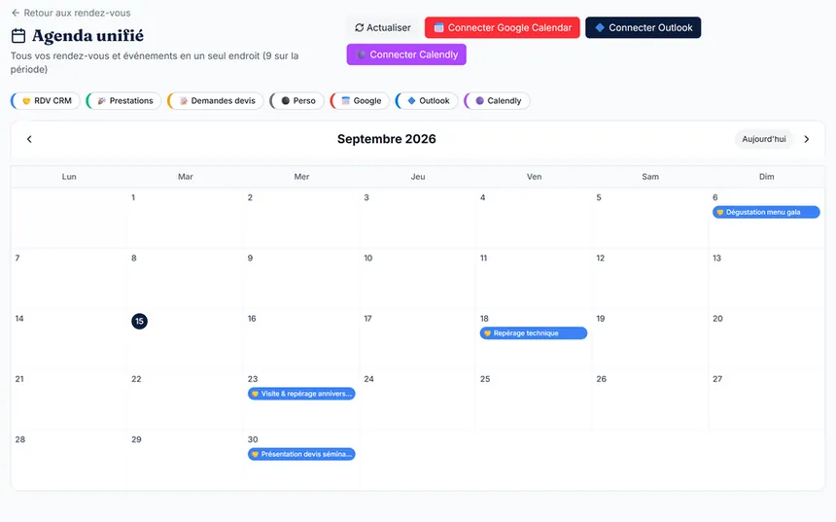Open the Repérage technique event
836x522 pixels.
(534, 333)
